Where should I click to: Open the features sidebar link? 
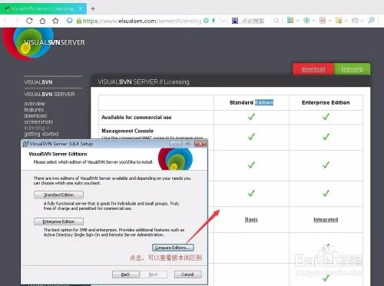pos(34,110)
